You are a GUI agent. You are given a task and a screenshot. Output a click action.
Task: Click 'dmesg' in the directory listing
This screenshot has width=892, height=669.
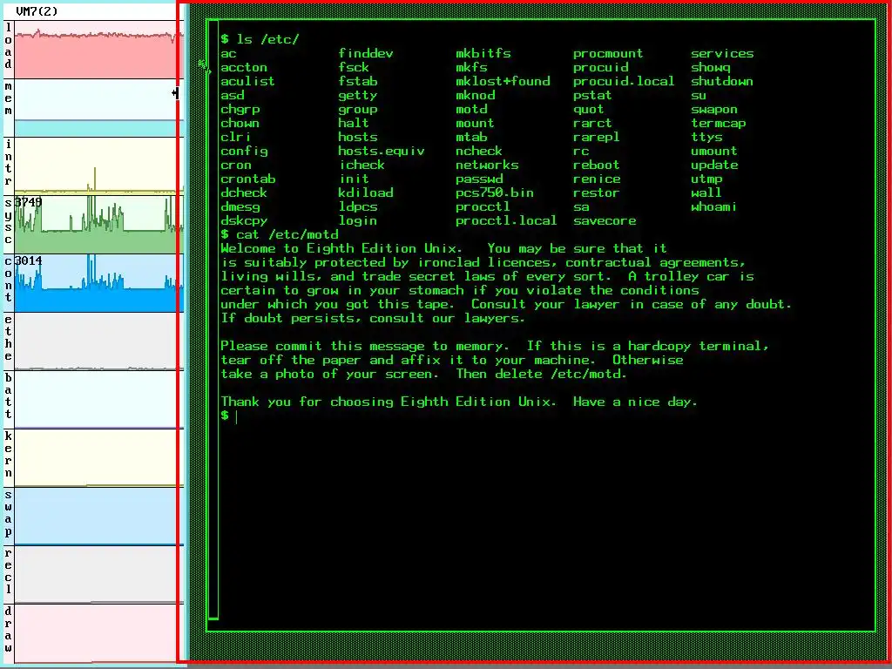tap(240, 206)
